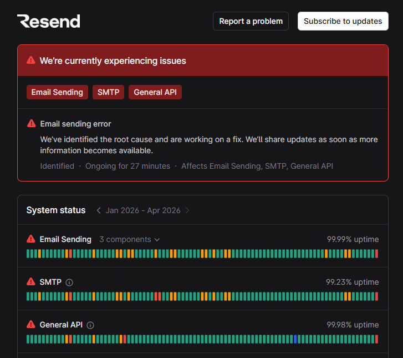Click the latest red bar in Email Sending timeline
This screenshot has width=403, height=358.
click(x=376, y=254)
